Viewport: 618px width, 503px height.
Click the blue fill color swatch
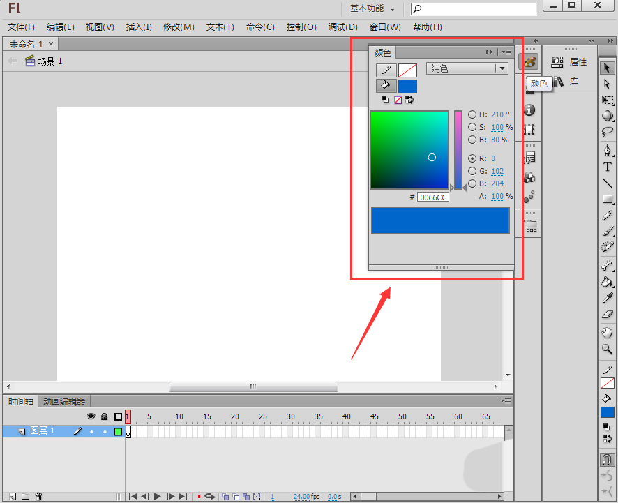click(407, 86)
